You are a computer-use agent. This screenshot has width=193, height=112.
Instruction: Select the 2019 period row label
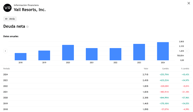point(5,103)
